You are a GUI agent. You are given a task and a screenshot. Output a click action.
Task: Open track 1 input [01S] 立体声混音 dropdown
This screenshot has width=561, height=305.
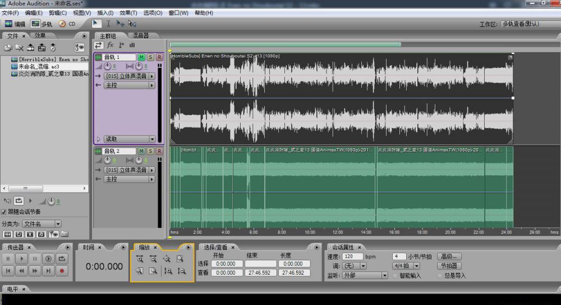coord(130,76)
